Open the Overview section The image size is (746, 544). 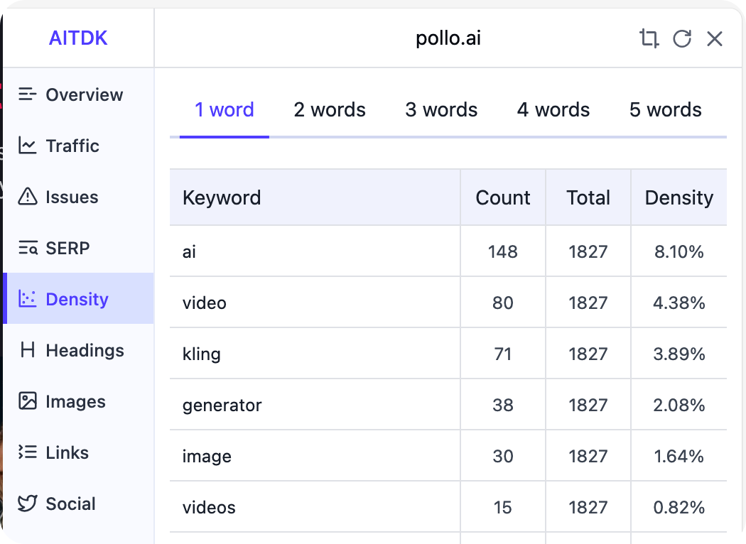coord(78,94)
